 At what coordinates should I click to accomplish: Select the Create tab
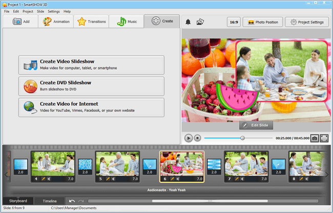point(162,21)
